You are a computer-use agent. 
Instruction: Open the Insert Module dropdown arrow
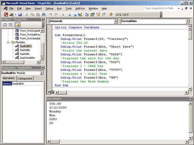pos(16,15)
